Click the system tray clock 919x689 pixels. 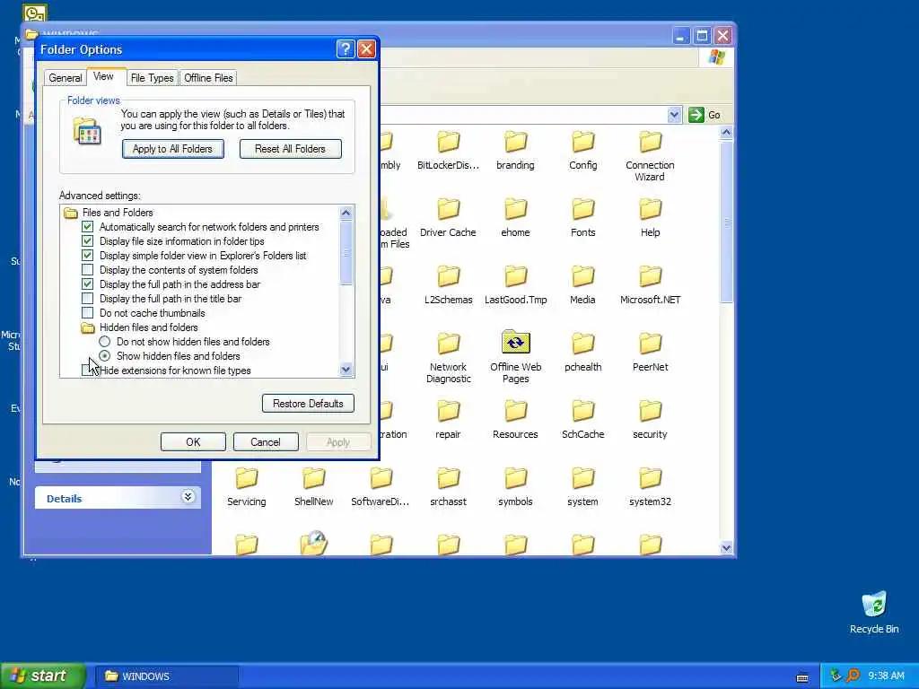pyautogui.click(x=886, y=676)
